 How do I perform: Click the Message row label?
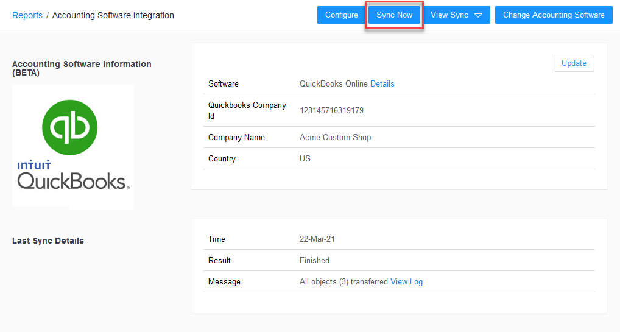pyautogui.click(x=224, y=282)
